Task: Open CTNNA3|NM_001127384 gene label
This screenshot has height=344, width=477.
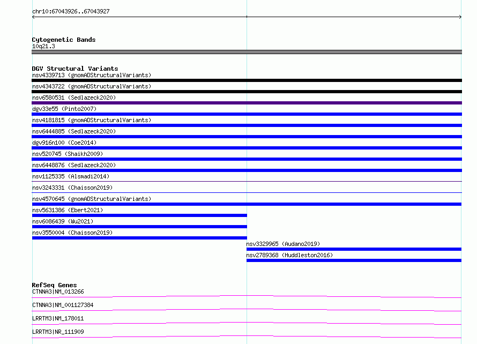Action: tap(63, 305)
